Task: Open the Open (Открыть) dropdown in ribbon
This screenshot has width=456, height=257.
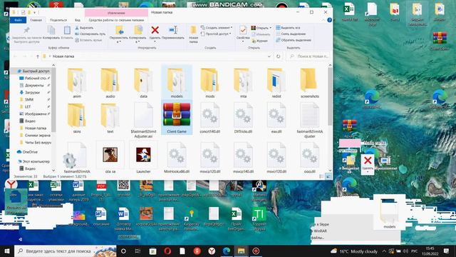Action: click(x=261, y=28)
